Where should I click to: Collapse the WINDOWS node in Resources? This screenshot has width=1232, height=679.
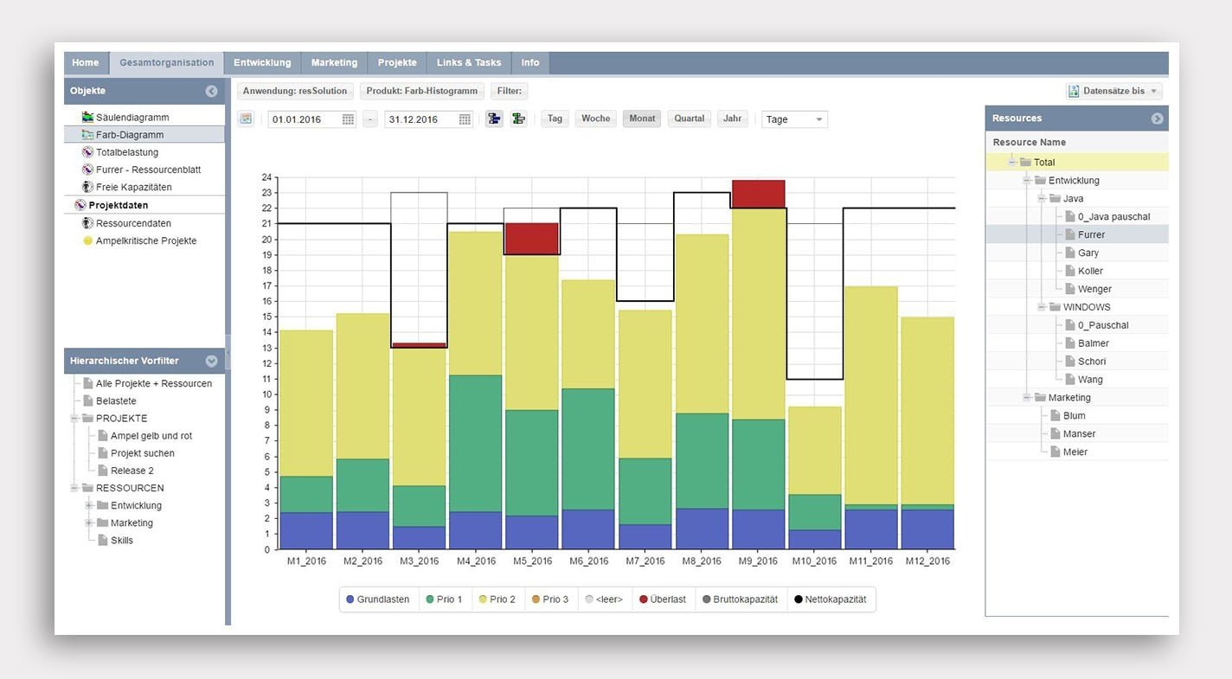[x=1043, y=307]
